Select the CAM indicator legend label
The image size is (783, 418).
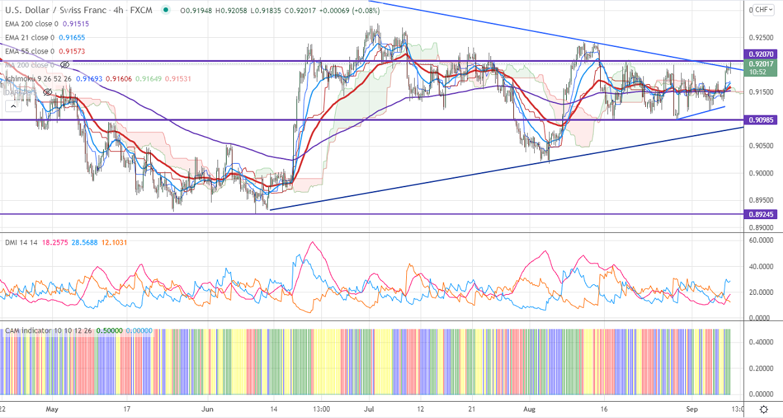48,331
